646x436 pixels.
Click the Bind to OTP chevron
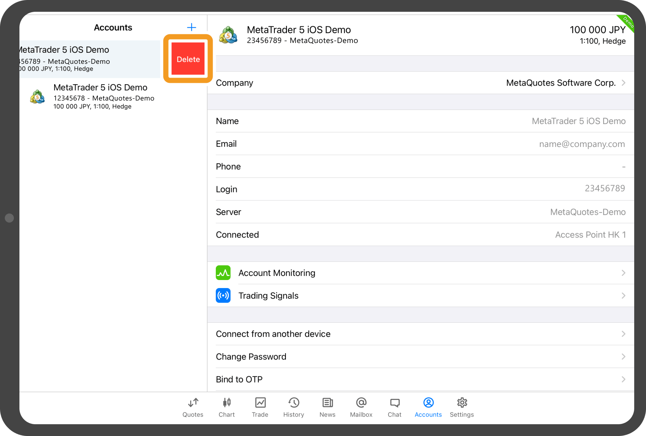623,380
